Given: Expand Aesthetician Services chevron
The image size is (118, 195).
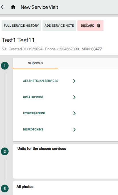Looking at the screenshot, I should coord(74,81).
